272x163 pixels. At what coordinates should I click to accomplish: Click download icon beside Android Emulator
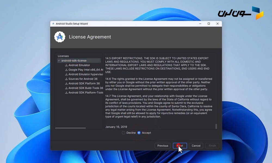pos(66,65)
